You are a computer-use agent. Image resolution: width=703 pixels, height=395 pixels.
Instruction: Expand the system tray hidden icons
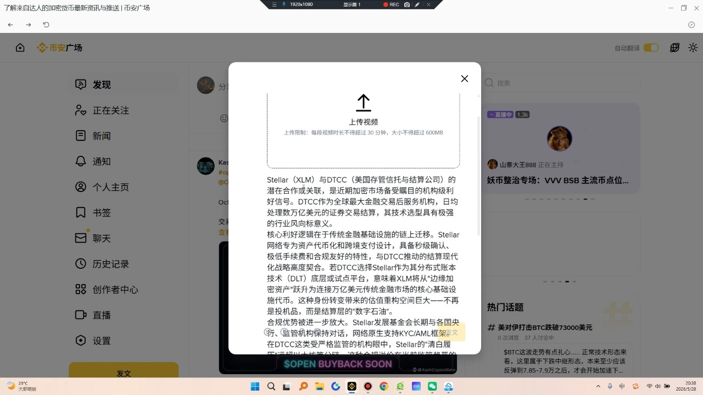pos(598,386)
